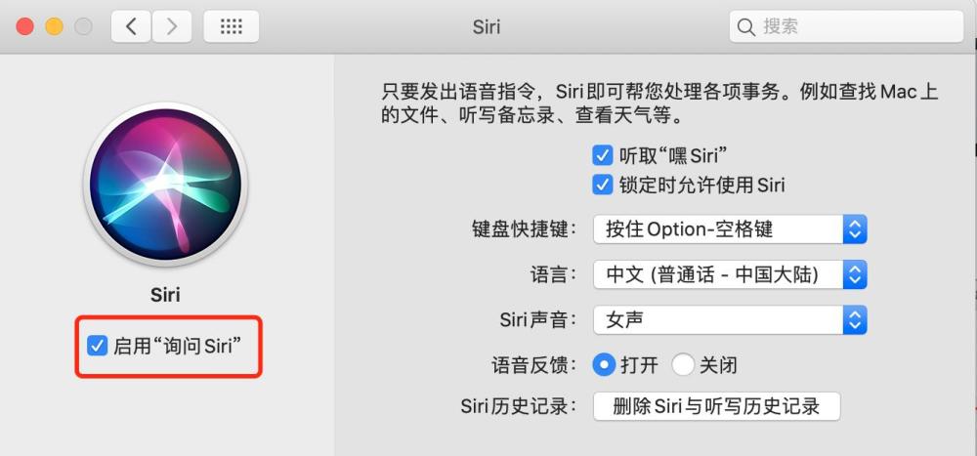Open the 语言 language dropdown
Viewport: 977px width, 456px height.
click(x=730, y=273)
